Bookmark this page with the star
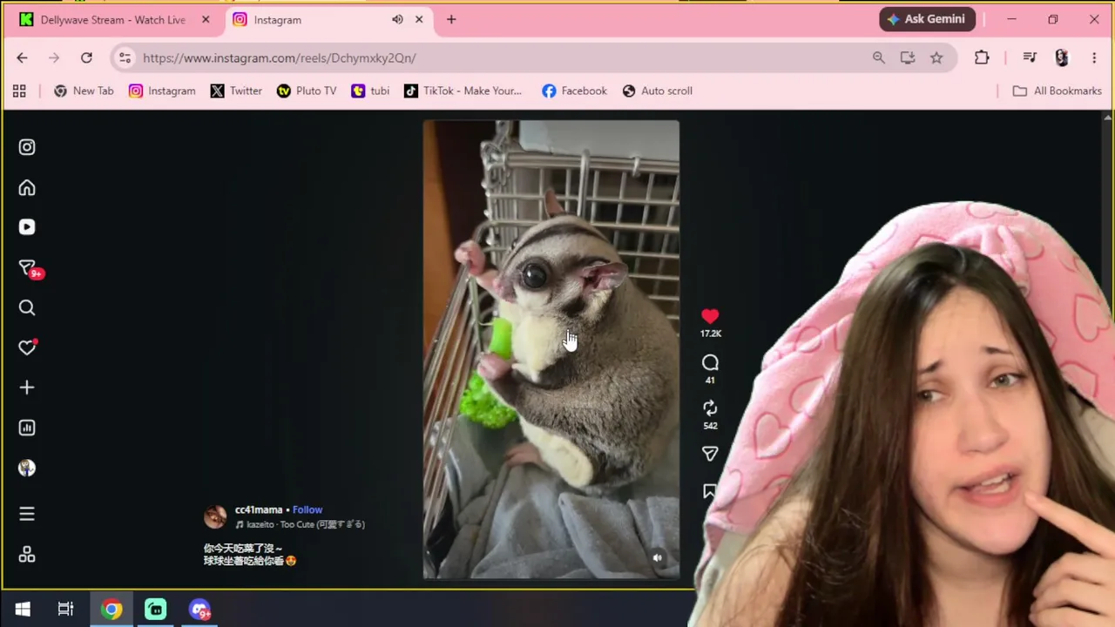1115x627 pixels. click(x=936, y=57)
